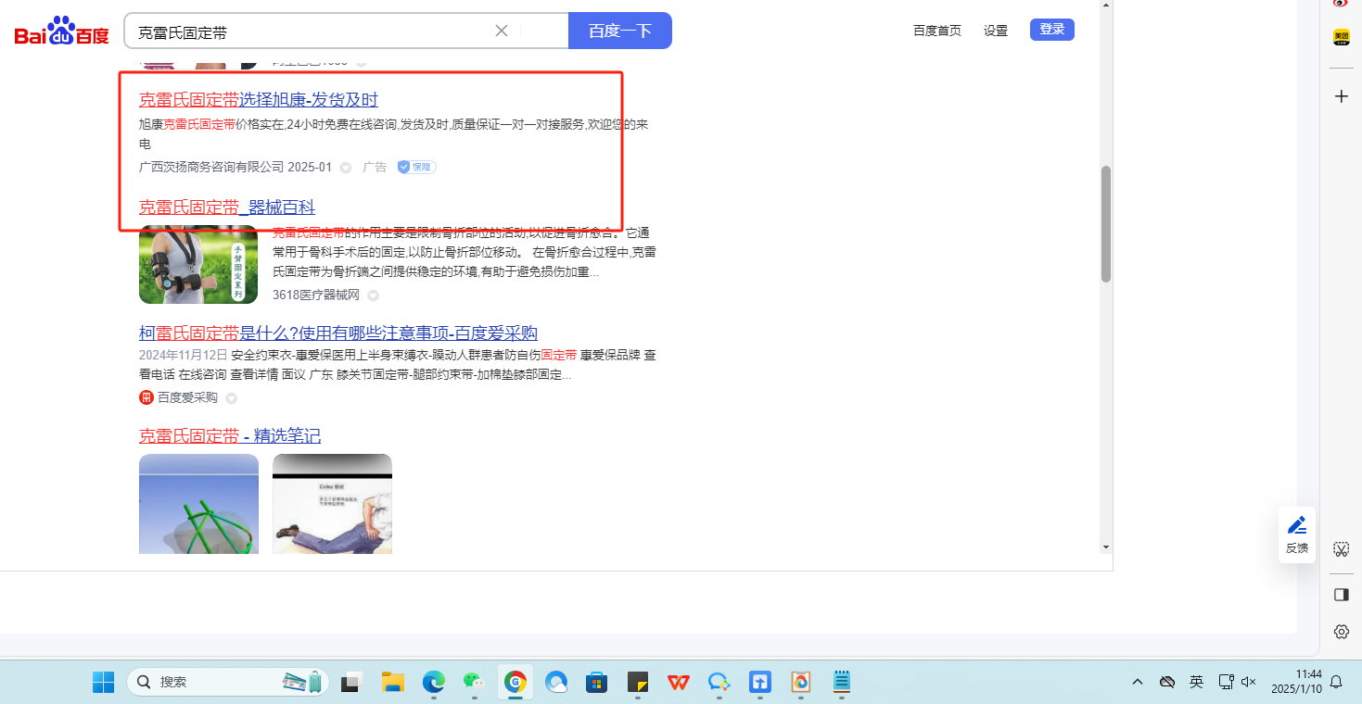Open WPS Office from the taskbar
Screen dimensions: 1362x704
click(x=678, y=683)
